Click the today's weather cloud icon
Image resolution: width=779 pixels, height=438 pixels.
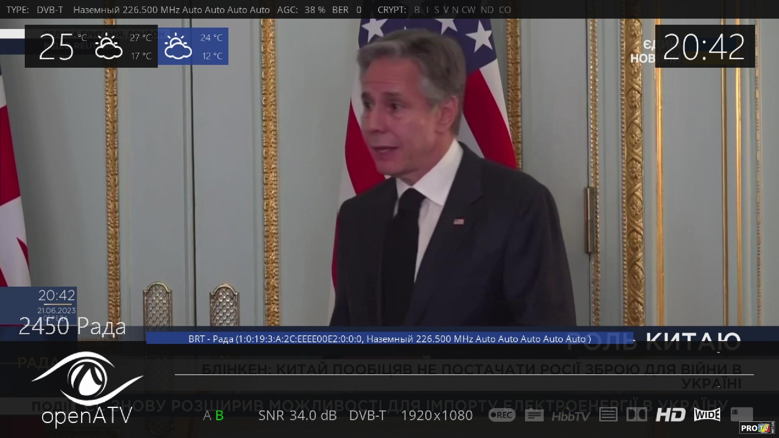click(108, 47)
